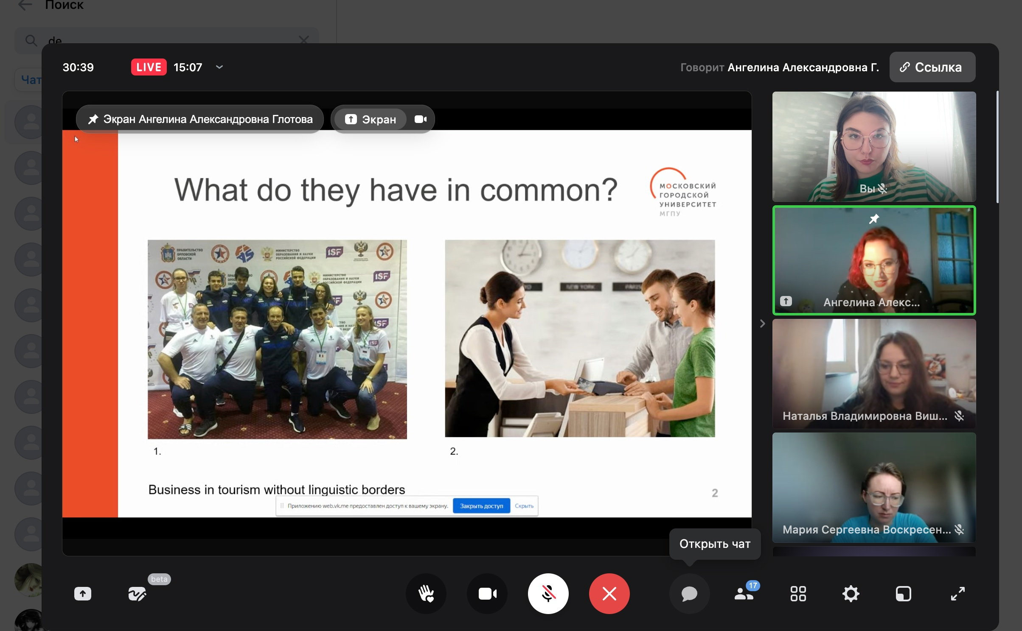
Task: Collapse the participants side panel chevron
Action: click(762, 324)
